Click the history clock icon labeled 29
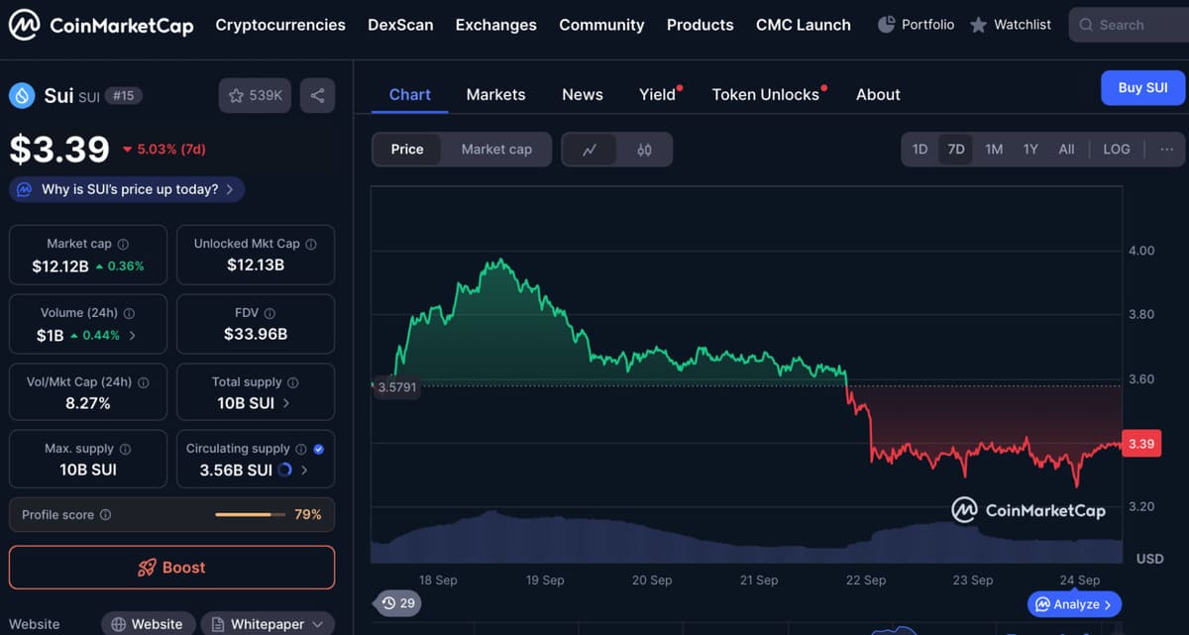The image size is (1189, 635). (x=388, y=602)
